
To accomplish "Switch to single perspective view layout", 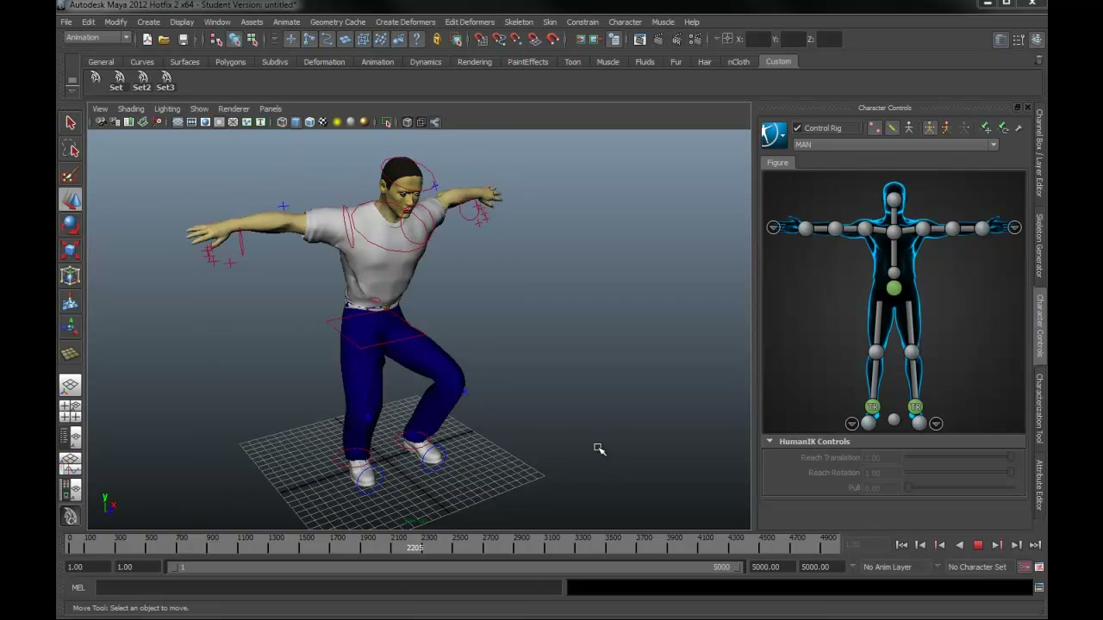I will coord(71,386).
